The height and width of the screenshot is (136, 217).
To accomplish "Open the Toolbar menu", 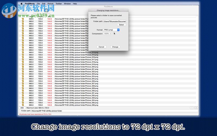I will [59, 4].
